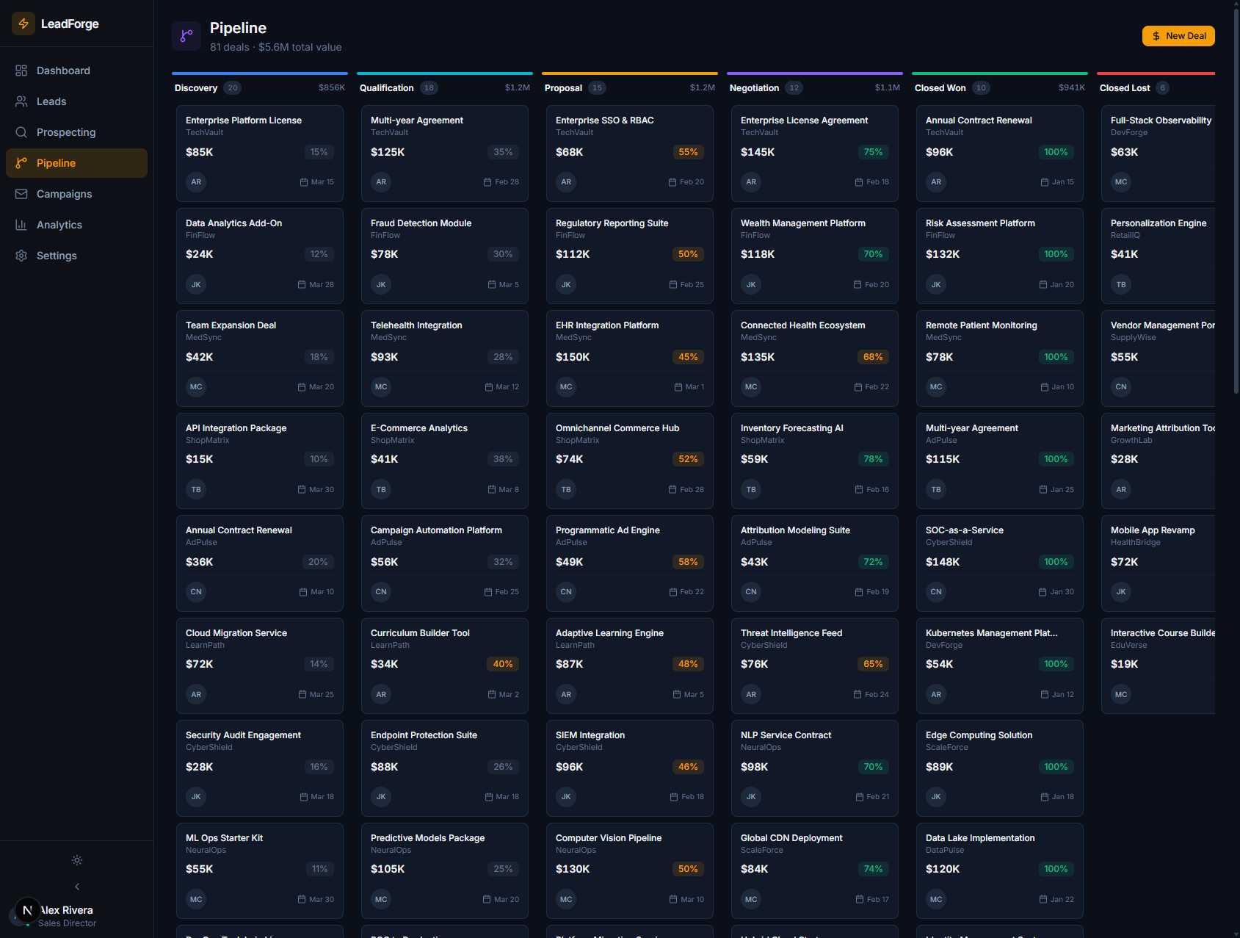Screen dimensions: 1240x938
Task: Click the JK avatar on Data Analytics Add-On
Action: [195, 284]
